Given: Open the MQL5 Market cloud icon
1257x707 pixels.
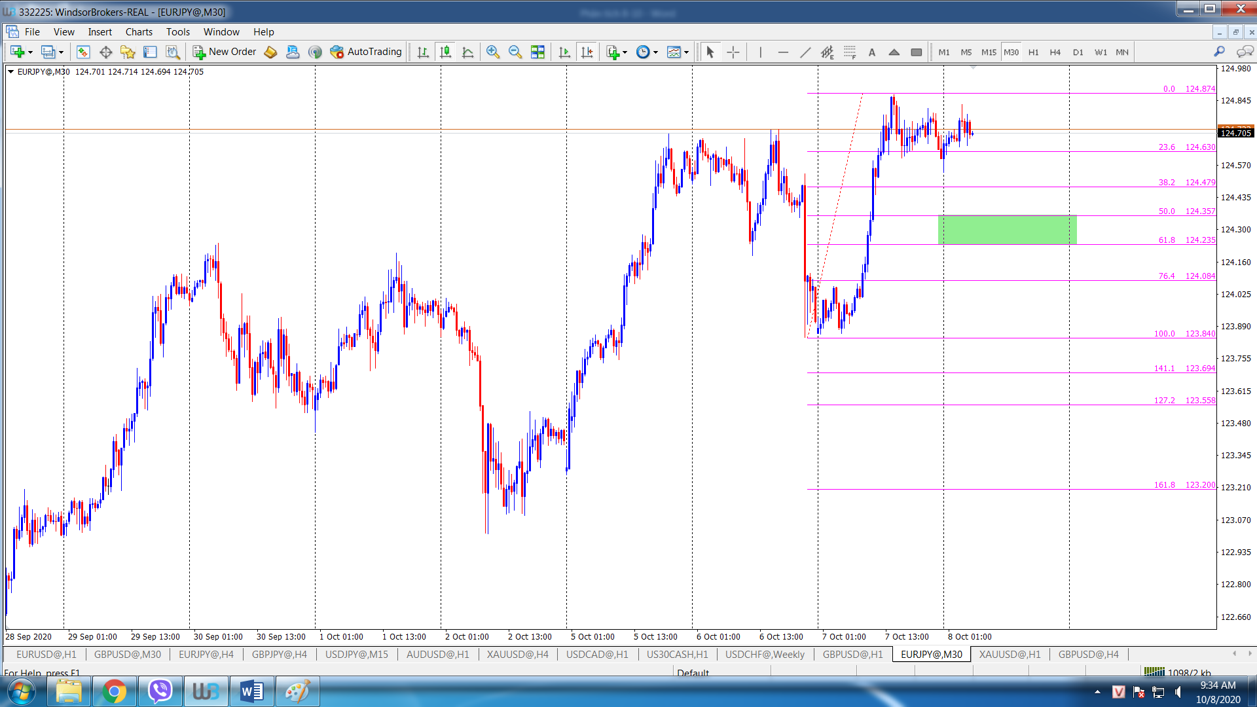Looking at the screenshot, I should [x=293, y=52].
